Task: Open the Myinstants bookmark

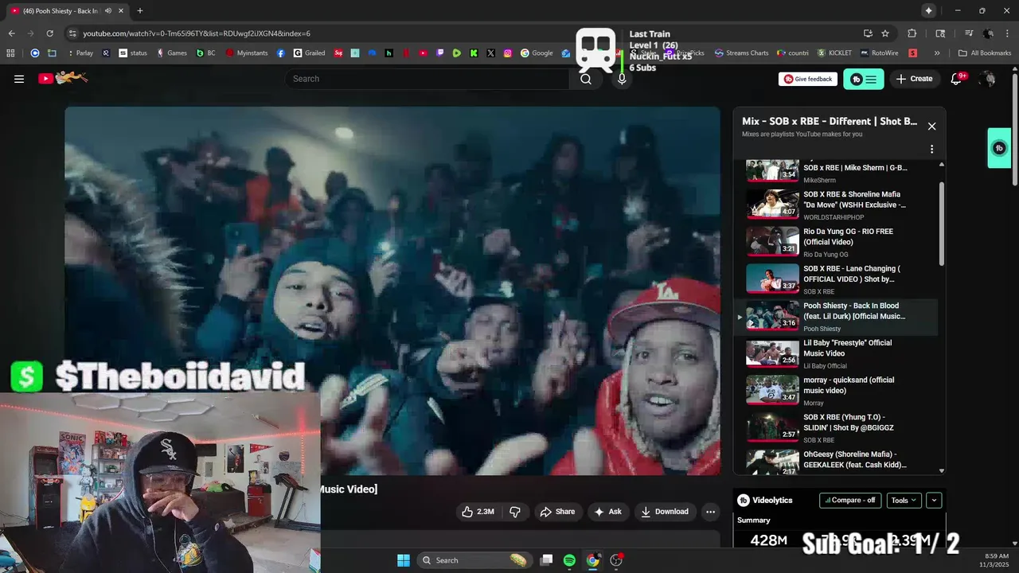Action: (x=247, y=53)
